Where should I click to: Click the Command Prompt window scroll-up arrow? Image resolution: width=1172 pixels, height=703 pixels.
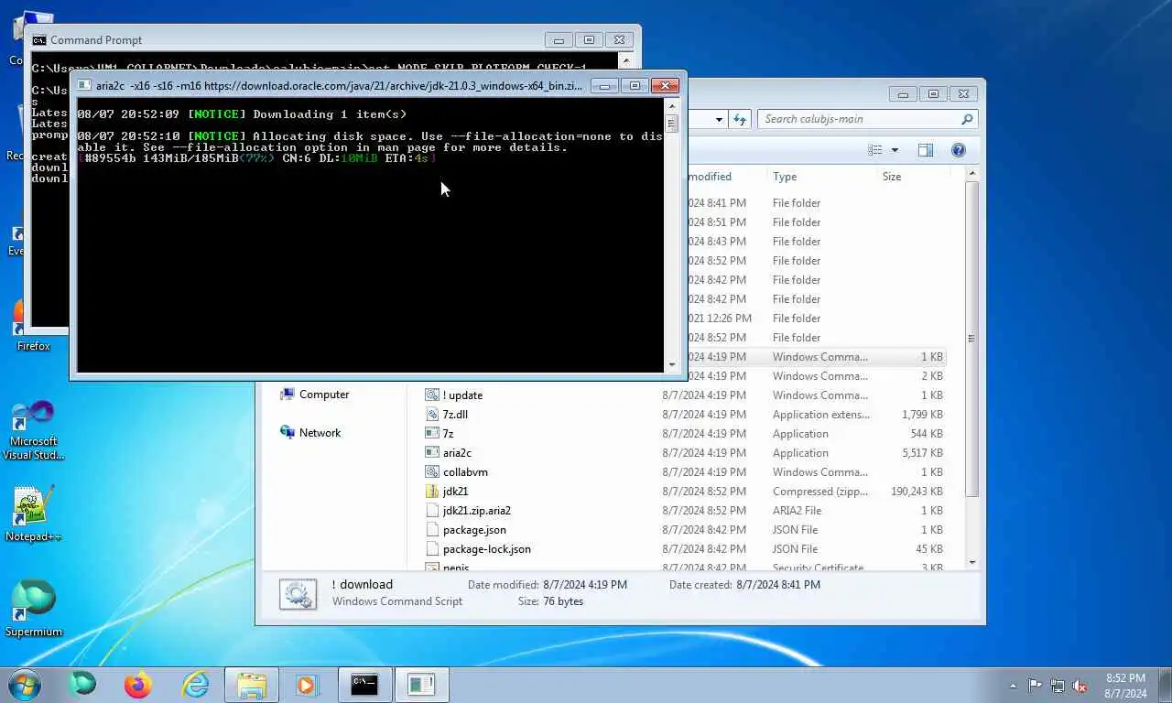pos(626,60)
